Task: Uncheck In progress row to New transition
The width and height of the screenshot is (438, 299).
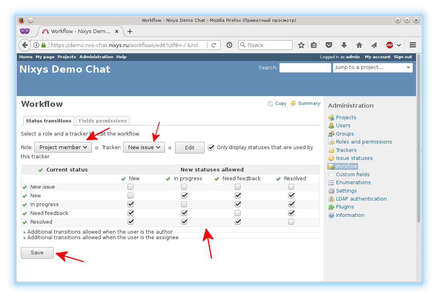Action: (130, 204)
